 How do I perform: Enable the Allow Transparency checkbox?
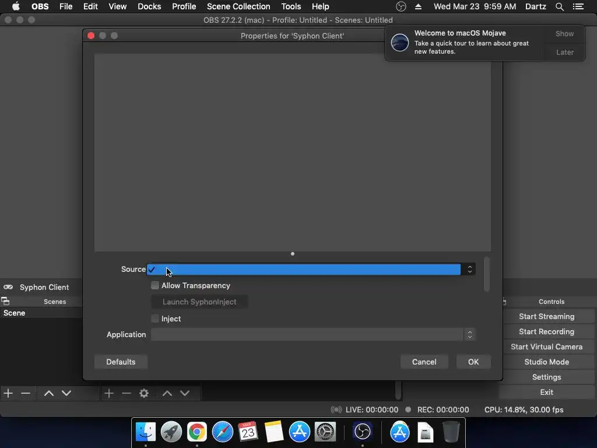155,285
